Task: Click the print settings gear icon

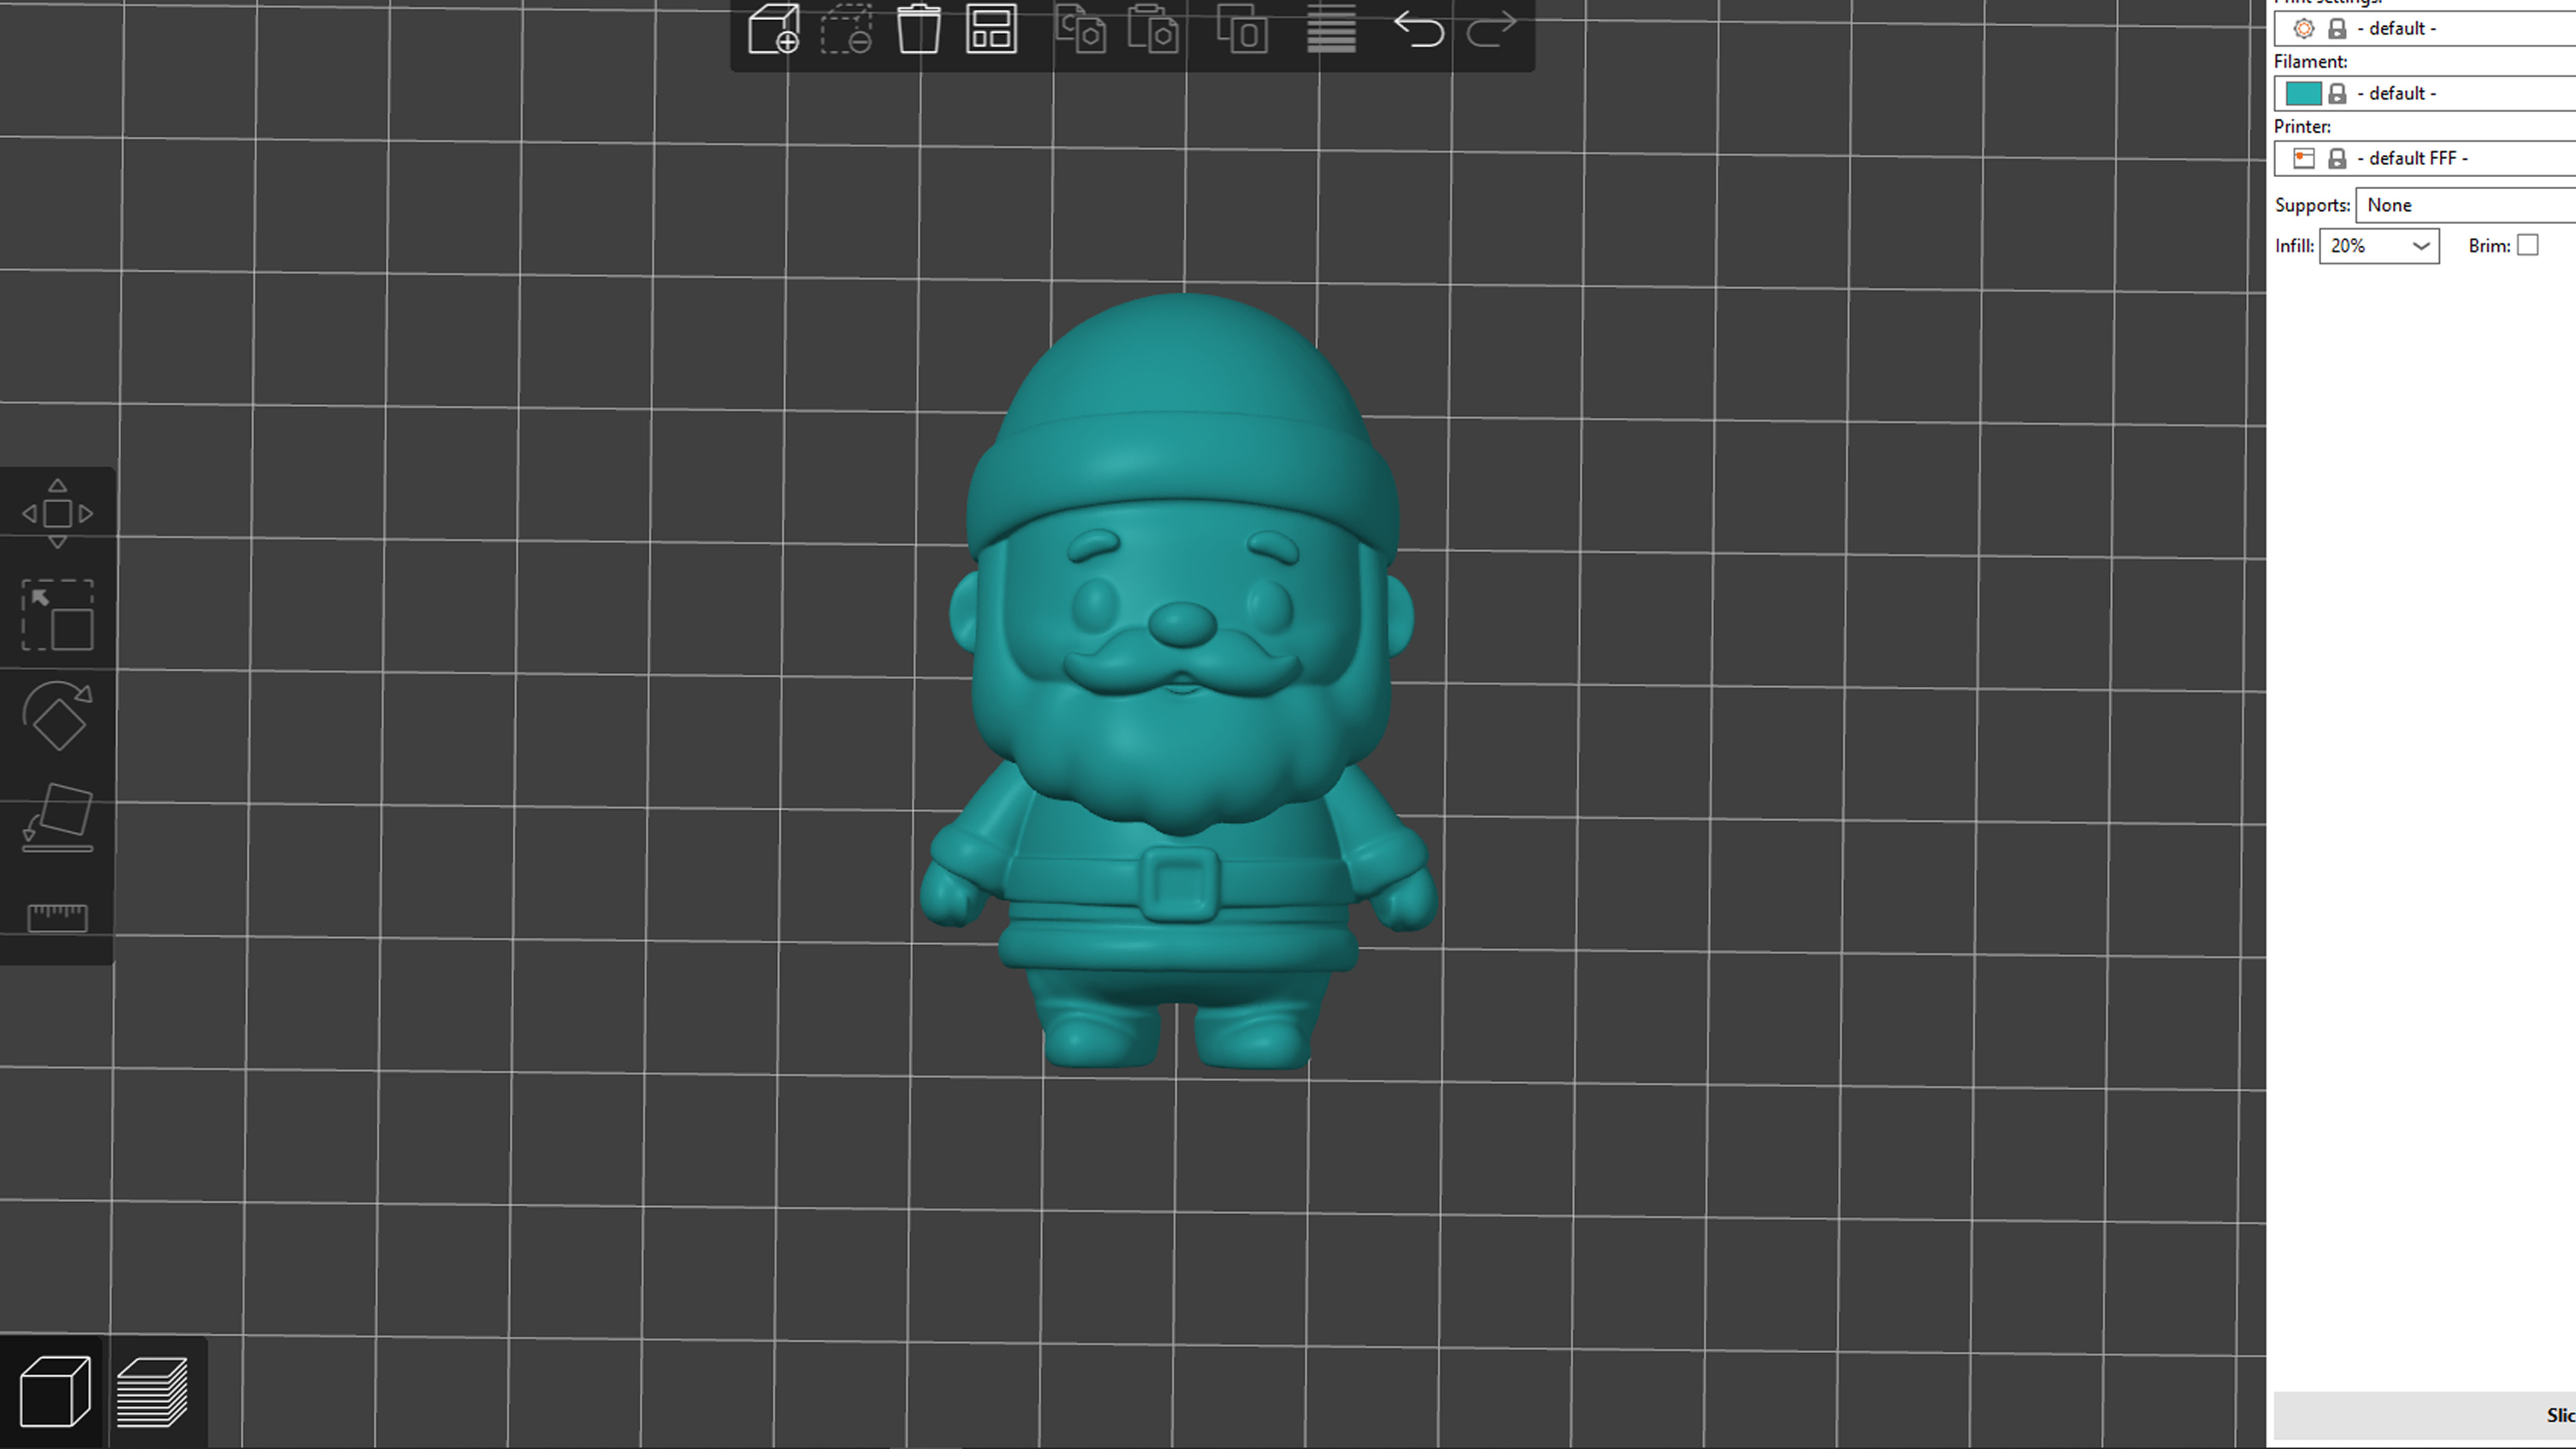Action: pos(2303,28)
